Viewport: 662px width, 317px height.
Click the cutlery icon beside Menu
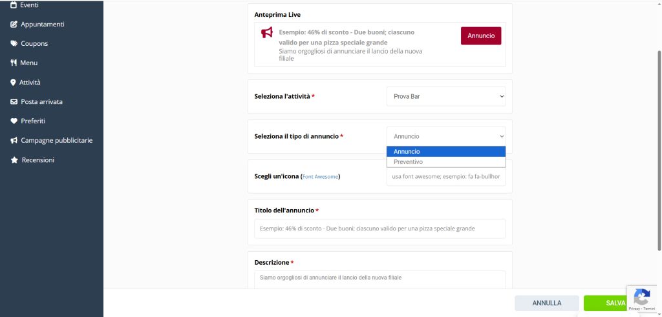tap(14, 63)
